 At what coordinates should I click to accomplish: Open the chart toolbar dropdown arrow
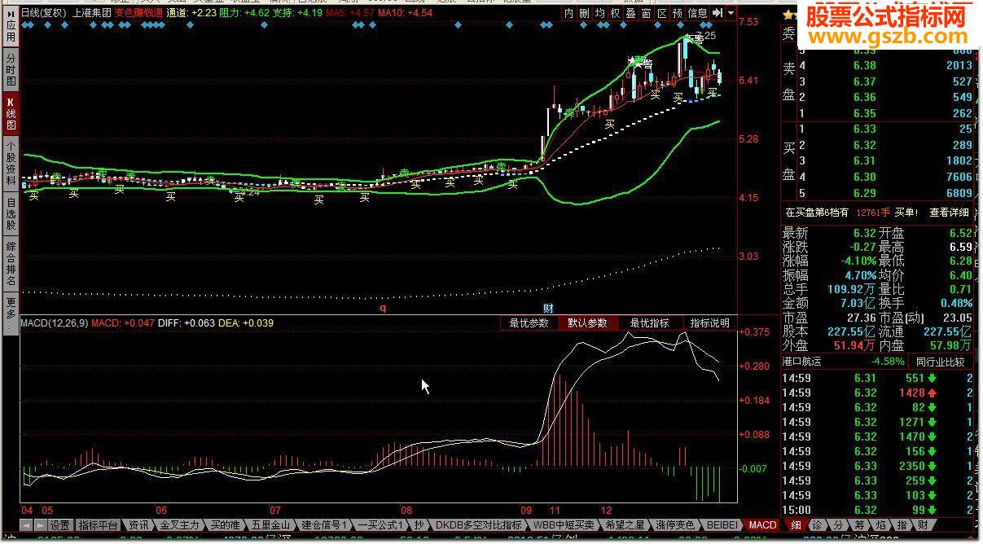tap(731, 13)
